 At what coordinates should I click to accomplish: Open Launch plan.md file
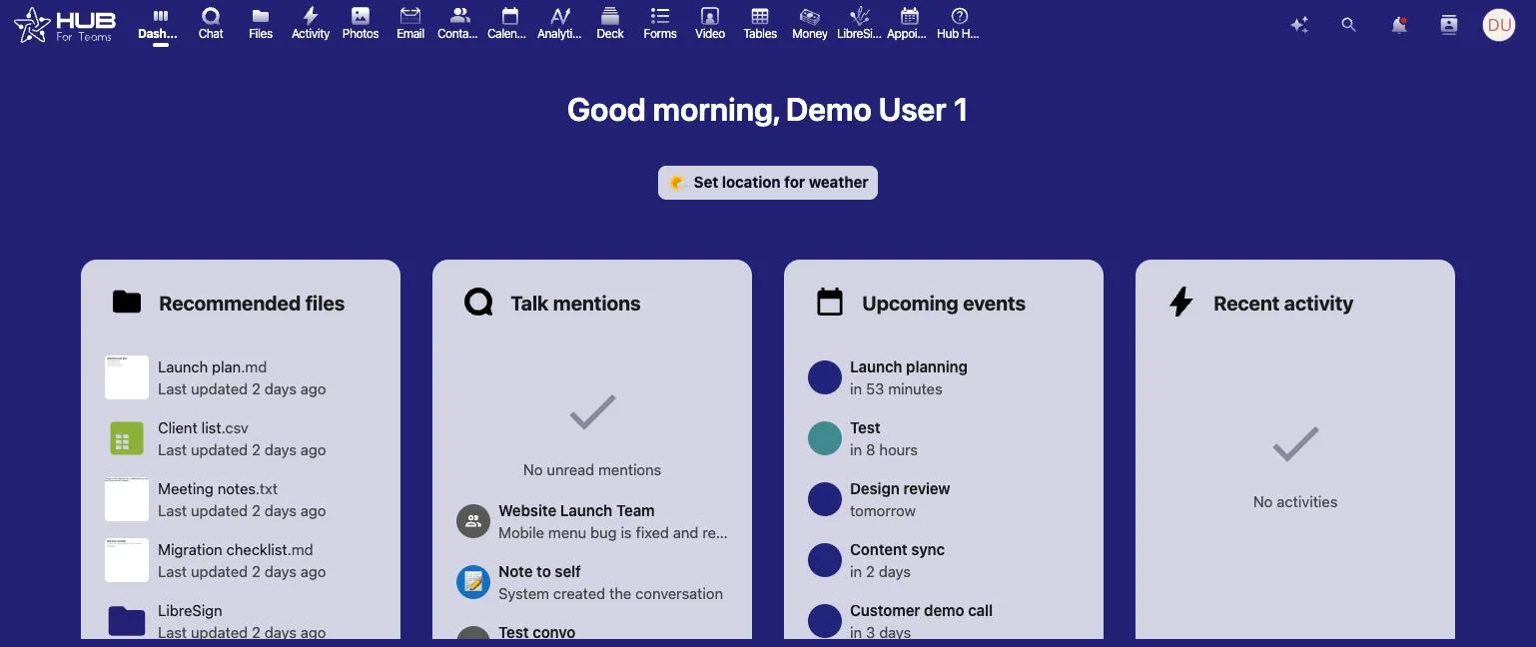coord(241,377)
